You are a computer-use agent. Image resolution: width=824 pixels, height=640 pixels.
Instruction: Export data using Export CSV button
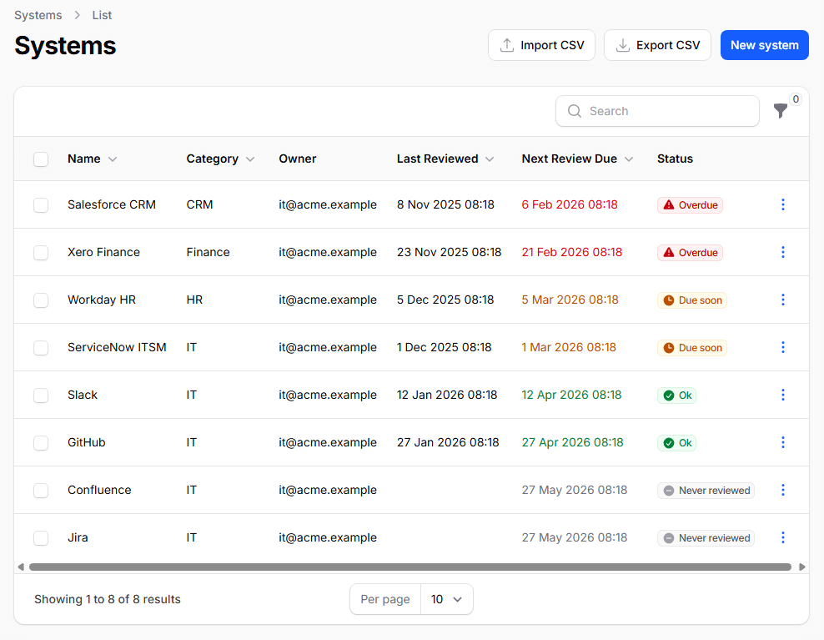(657, 45)
